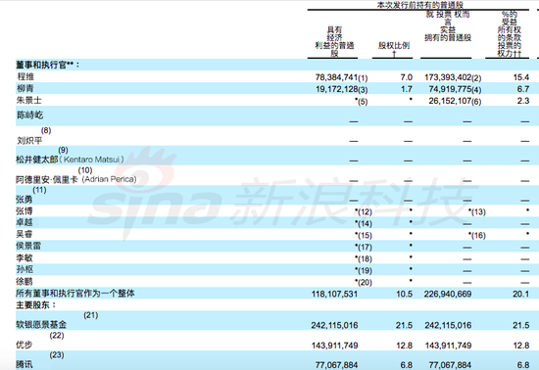Viewport: 539px width, 370px height.
Task: Select the name 陈峙屹
Action: (x=30, y=115)
